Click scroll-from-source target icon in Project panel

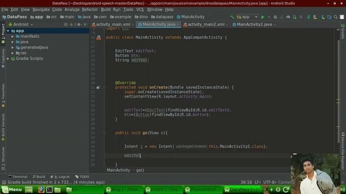[66, 24]
